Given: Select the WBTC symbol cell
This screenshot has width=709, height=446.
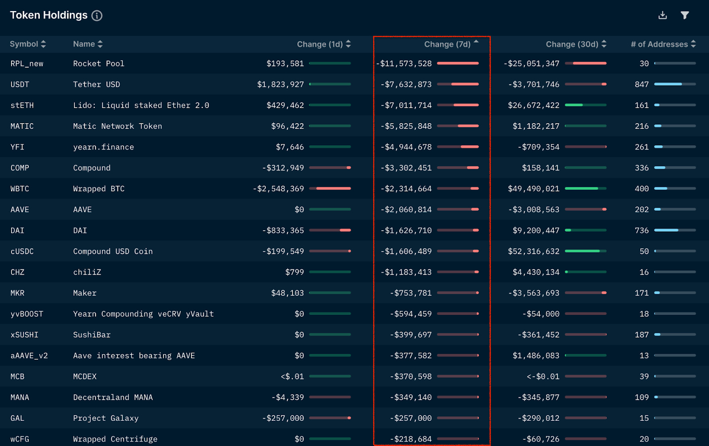Looking at the screenshot, I should click(x=20, y=189).
